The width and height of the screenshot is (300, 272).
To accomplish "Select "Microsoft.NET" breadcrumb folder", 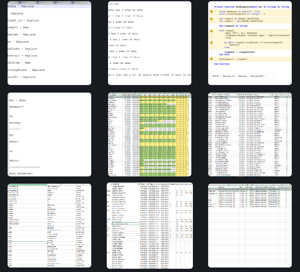I will (x=258, y=76).
